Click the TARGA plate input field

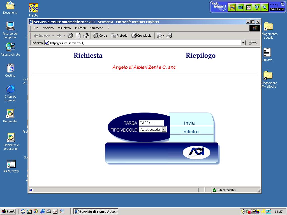(x=151, y=123)
